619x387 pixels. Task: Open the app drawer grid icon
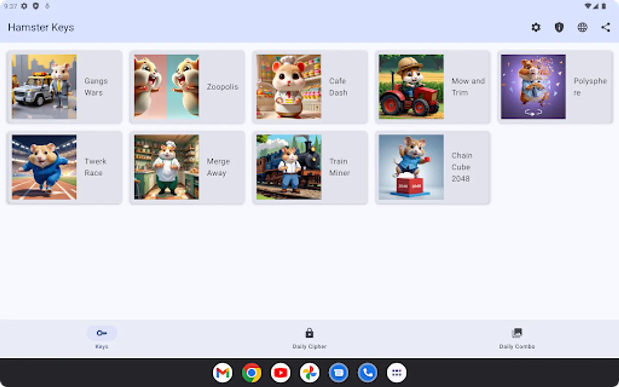(x=396, y=372)
